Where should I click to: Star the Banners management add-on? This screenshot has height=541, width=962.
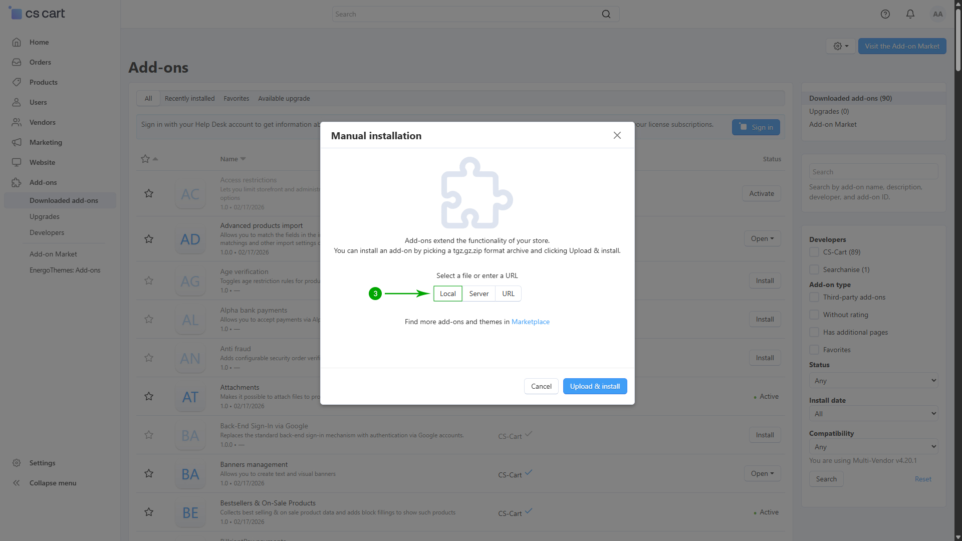tap(149, 473)
